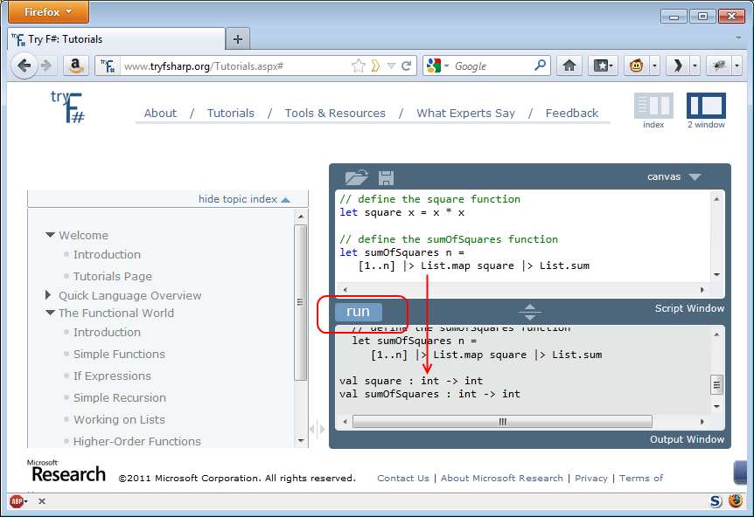Save the current script
Image resolution: width=754 pixels, height=524 pixels.
click(385, 176)
